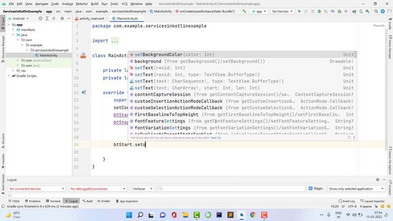Image resolution: width=393 pixels, height=221 pixels.
Task: Click the override gutter icon on line 12
Action: pyautogui.click(x=84, y=93)
